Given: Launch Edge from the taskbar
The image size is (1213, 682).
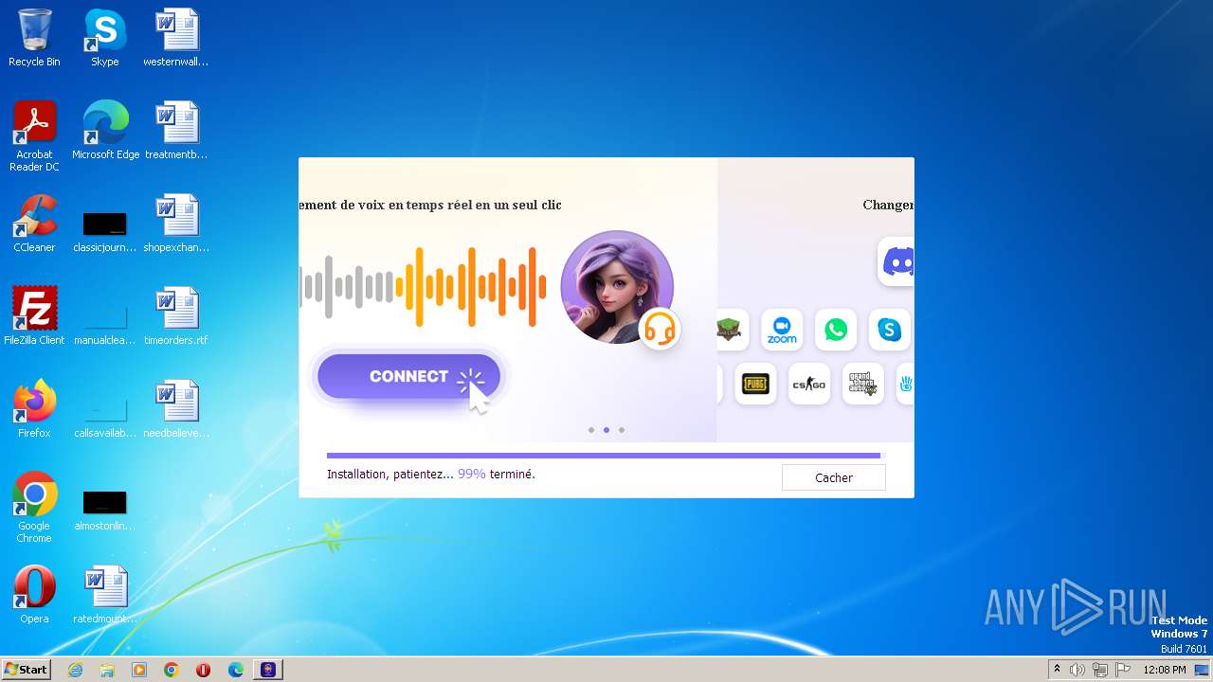Looking at the screenshot, I should point(236,670).
